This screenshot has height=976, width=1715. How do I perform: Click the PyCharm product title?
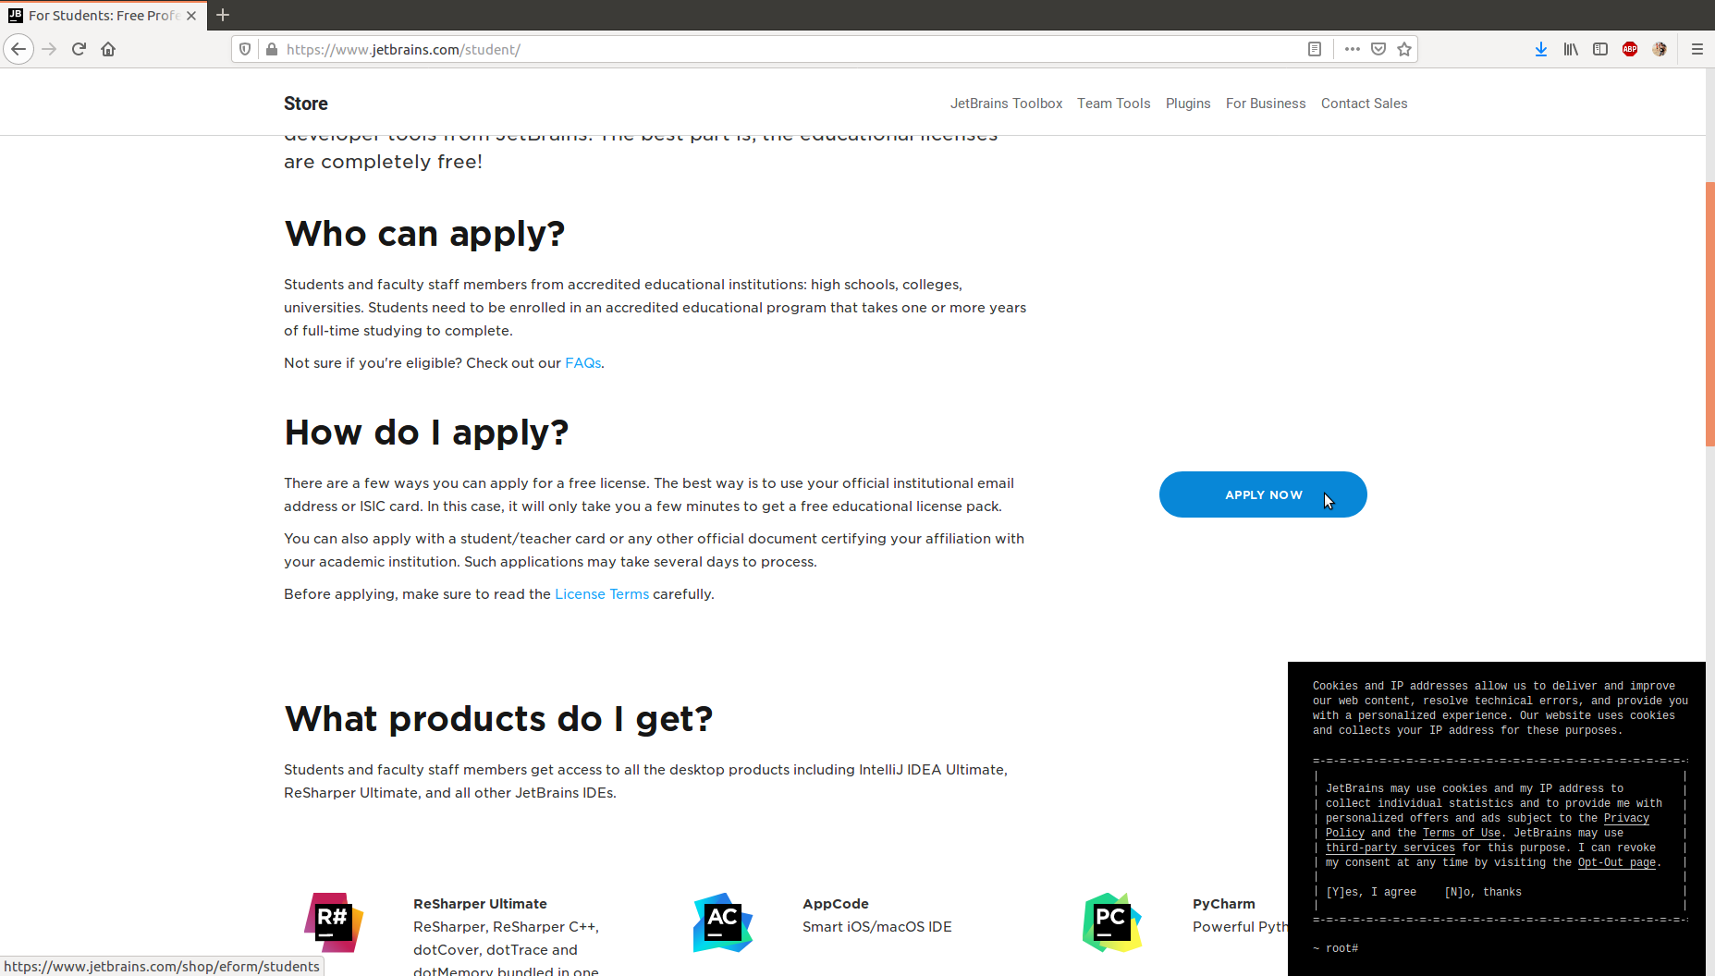(x=1223, y=904)
